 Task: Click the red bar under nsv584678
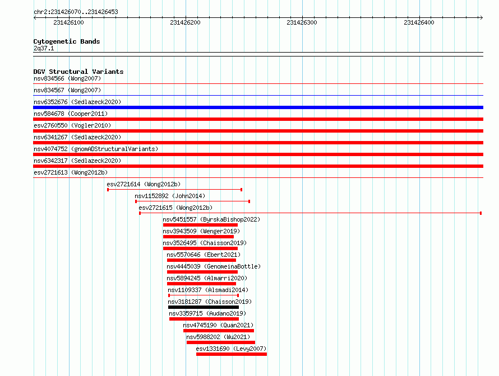258,119
